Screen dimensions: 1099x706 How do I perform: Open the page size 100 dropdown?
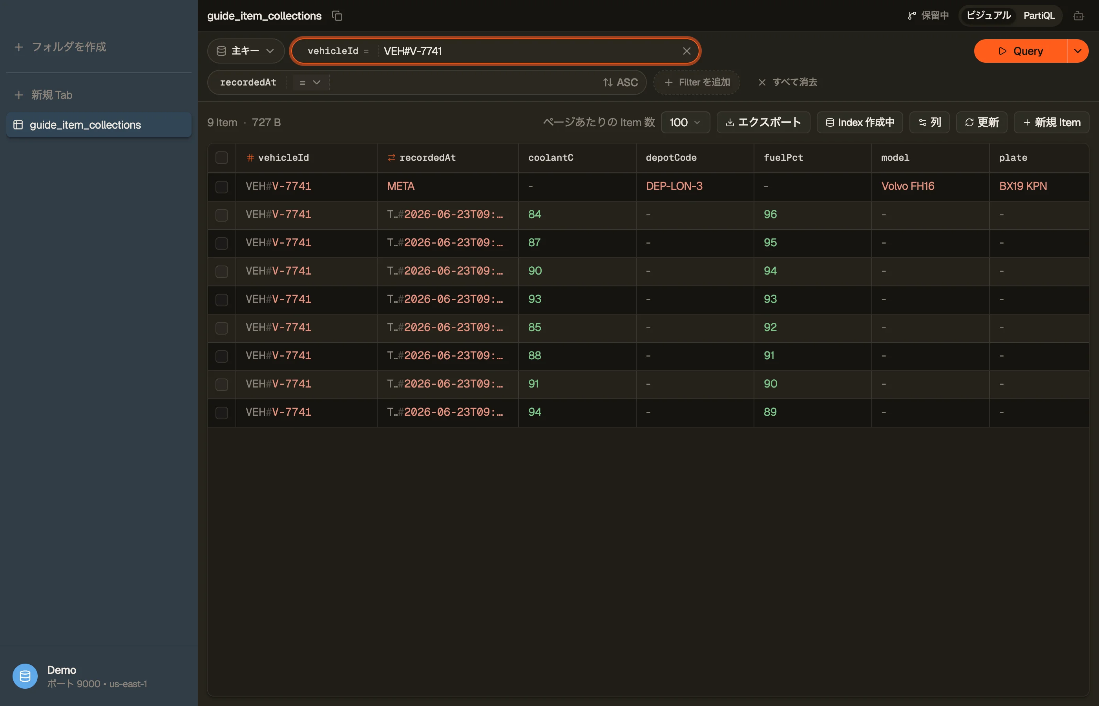[x=685, y=122]
